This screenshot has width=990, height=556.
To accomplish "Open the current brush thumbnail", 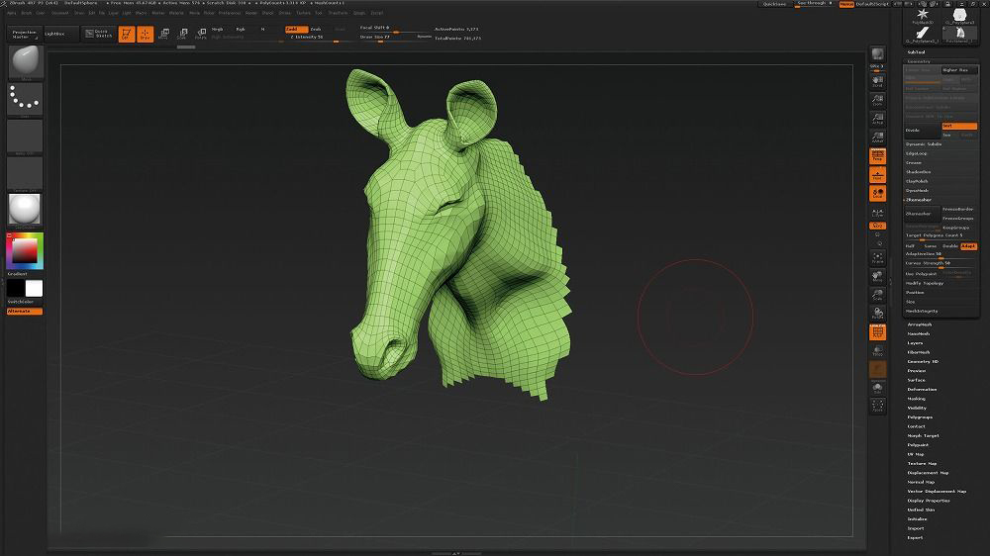I will (26, 62).
